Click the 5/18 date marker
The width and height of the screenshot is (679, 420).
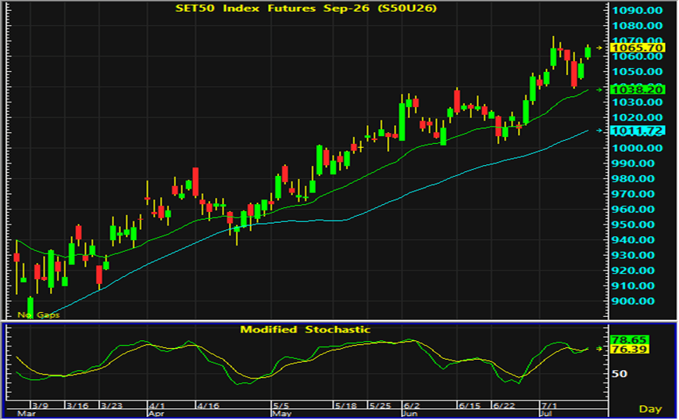346,406
